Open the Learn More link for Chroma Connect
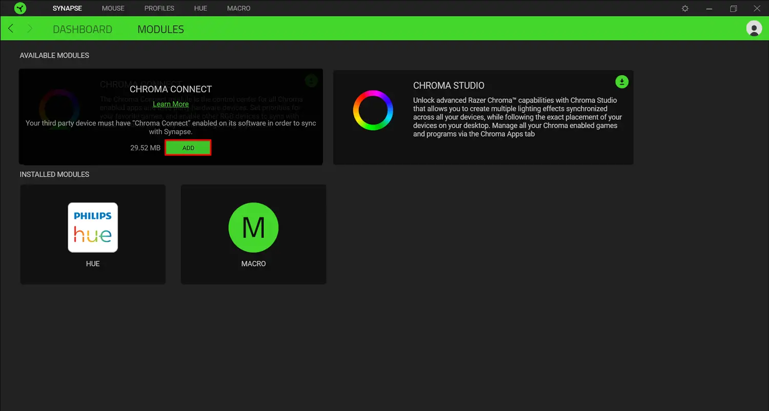Screen dimensions: 769x411 (x=171, y=104)
